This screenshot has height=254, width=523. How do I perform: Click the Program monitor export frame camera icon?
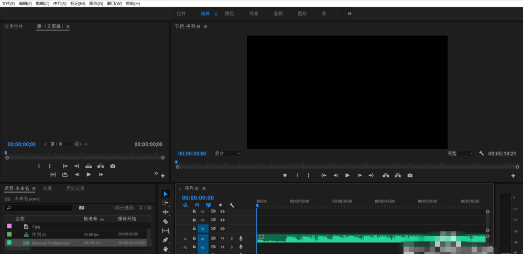pyautogui.click(x=410, y=175)
